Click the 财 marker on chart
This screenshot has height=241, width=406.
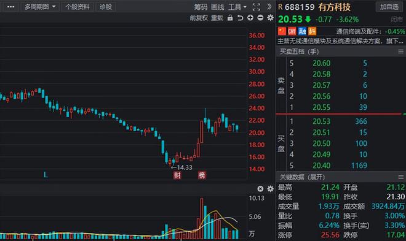pos(177,175)
